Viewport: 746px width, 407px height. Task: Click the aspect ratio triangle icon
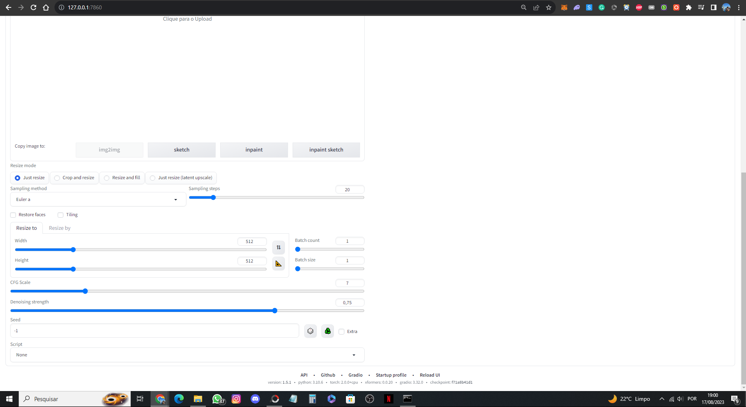tap(278, 263)
